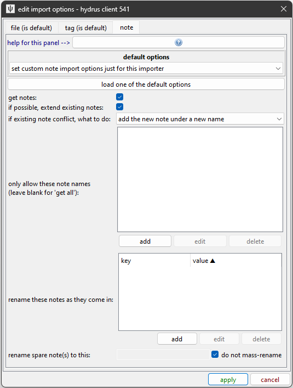Click the blue question mark help icon

click(x=179, y=43)
